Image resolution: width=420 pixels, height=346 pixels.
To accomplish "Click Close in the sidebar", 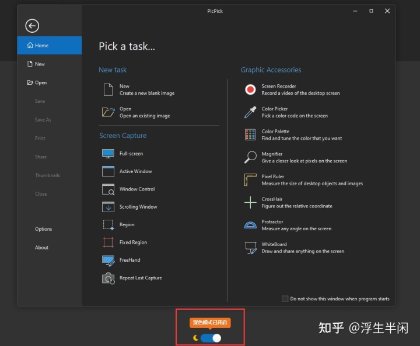I will pos(41,194).
